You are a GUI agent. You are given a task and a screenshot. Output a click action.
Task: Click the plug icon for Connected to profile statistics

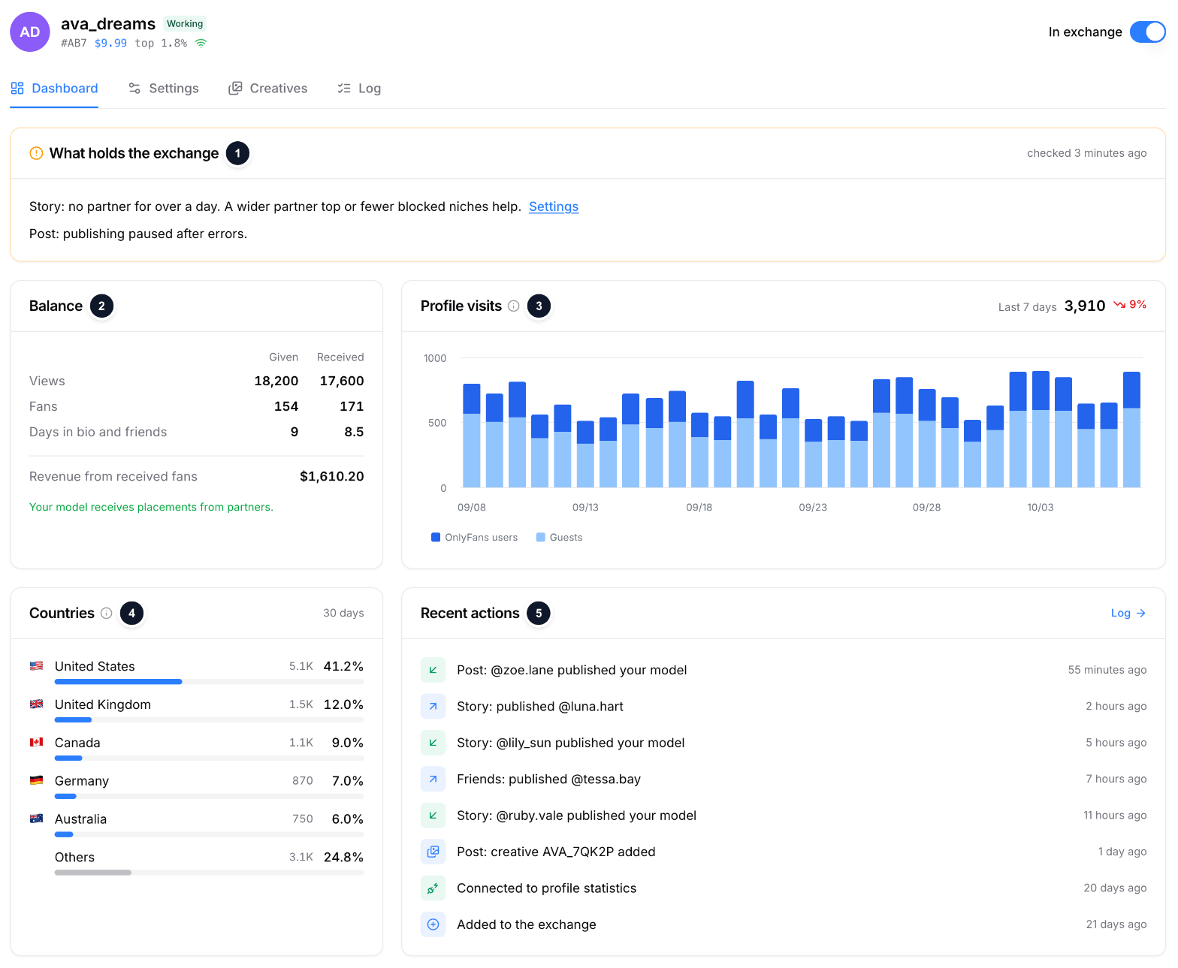(433, 888)
